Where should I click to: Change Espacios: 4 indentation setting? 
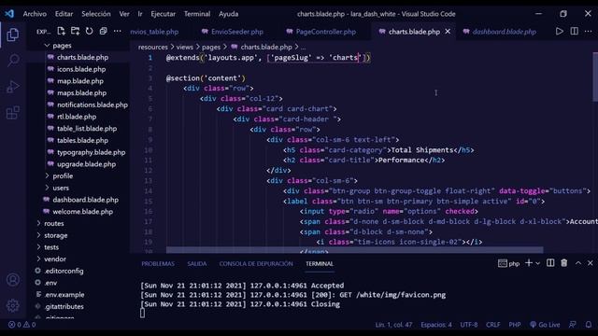(x=436, y=325)
